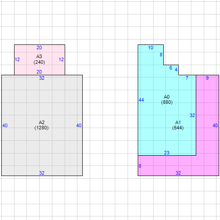Select the A1 (544) area label
The height and width of the screenshot is (220, 220).
(178, 125)
